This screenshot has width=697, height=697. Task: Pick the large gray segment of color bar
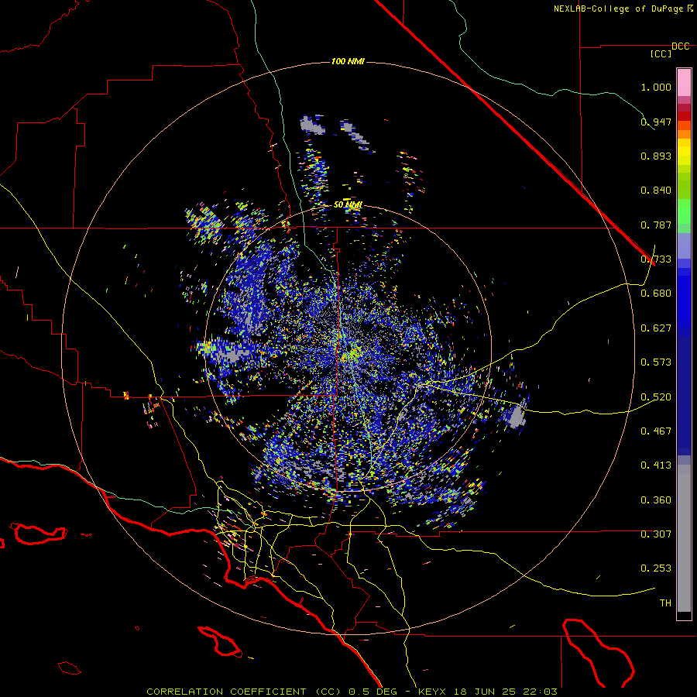click(684, 538)
